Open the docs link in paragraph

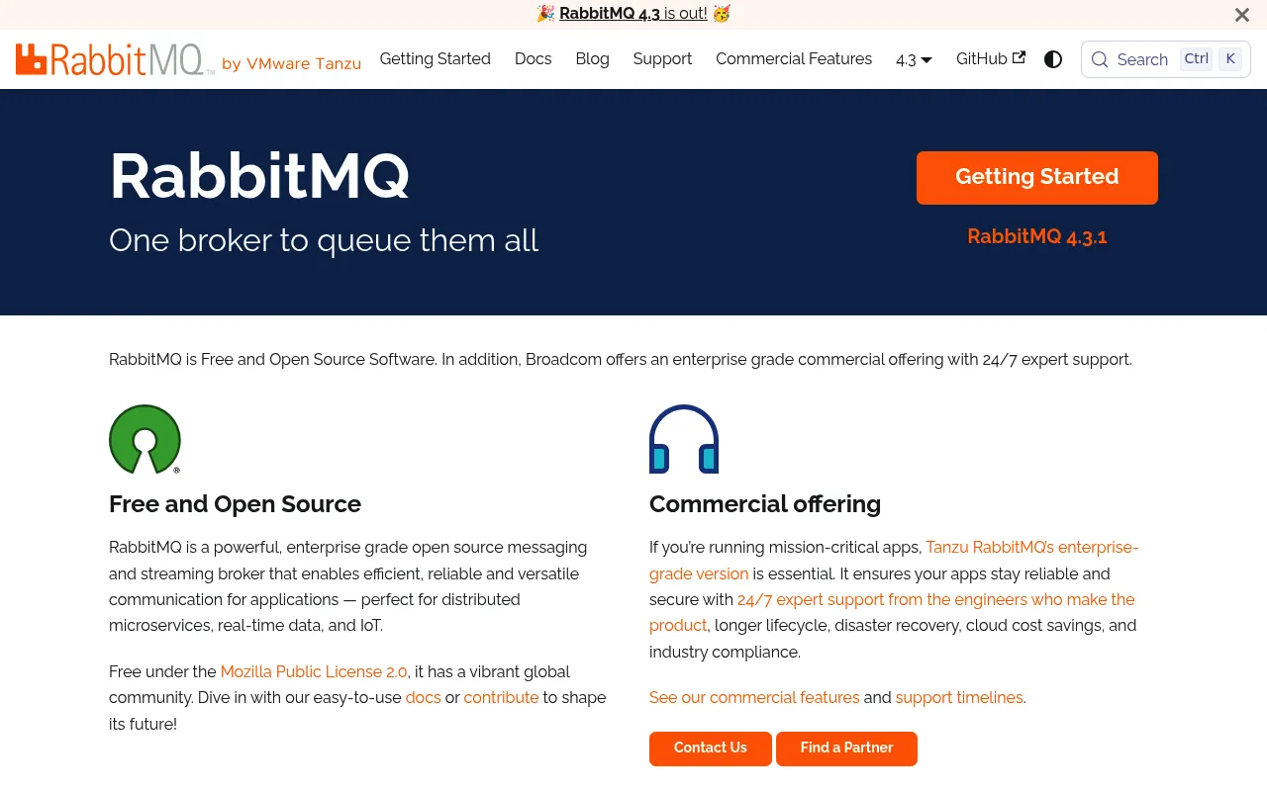[423, 697]
